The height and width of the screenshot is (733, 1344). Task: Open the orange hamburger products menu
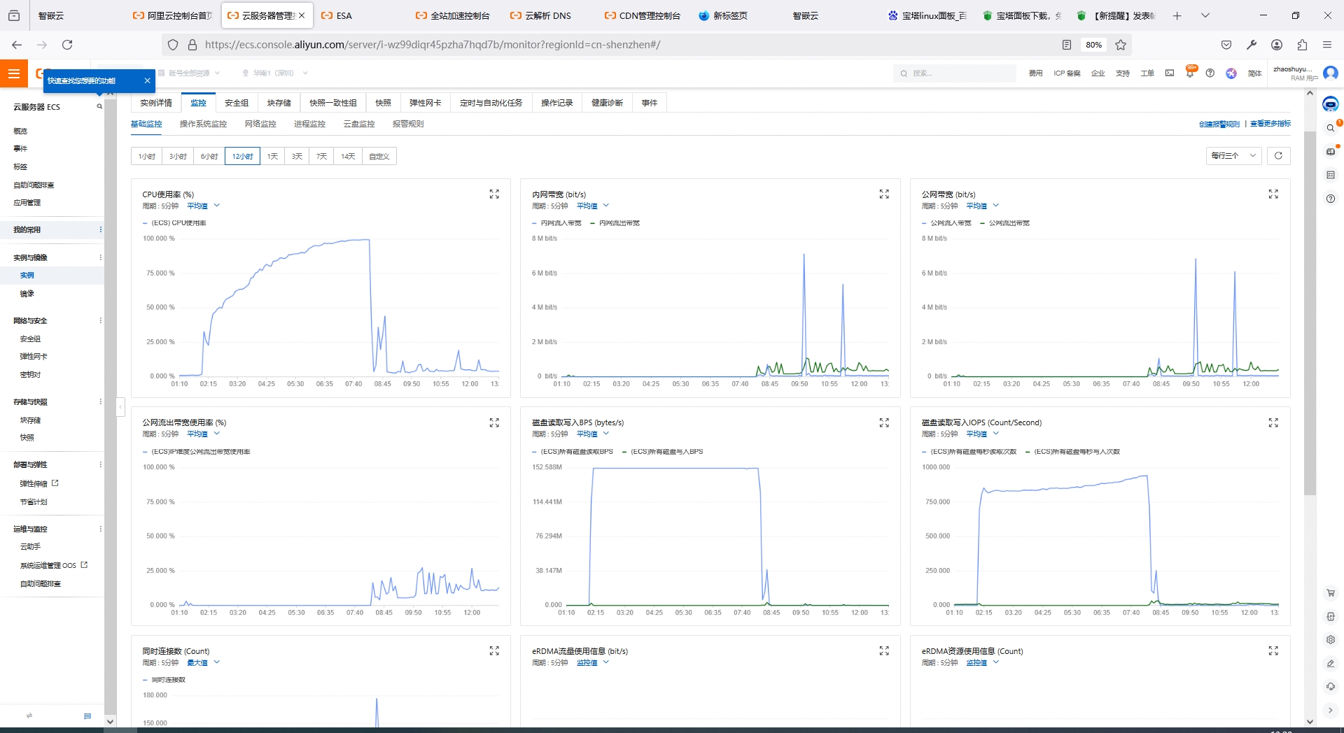tap(13, 73)
